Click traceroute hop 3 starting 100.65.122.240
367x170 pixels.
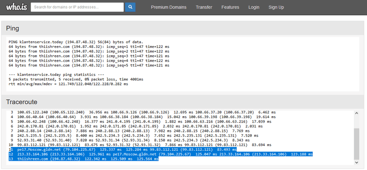tap(143, 112)
